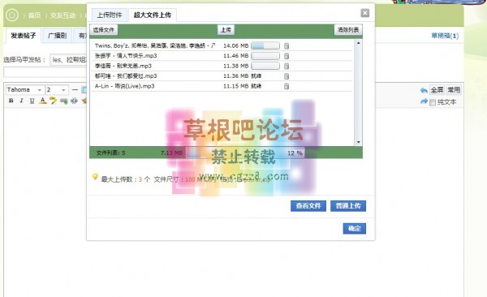Click the 清除列表 button

click(x=348, y=30)
